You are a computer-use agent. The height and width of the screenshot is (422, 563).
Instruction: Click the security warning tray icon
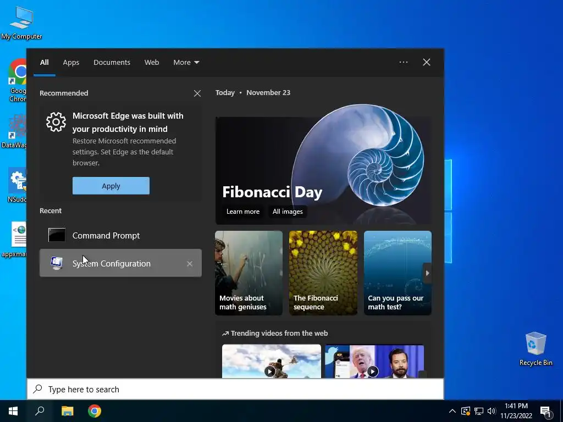[x=465, y=411]
